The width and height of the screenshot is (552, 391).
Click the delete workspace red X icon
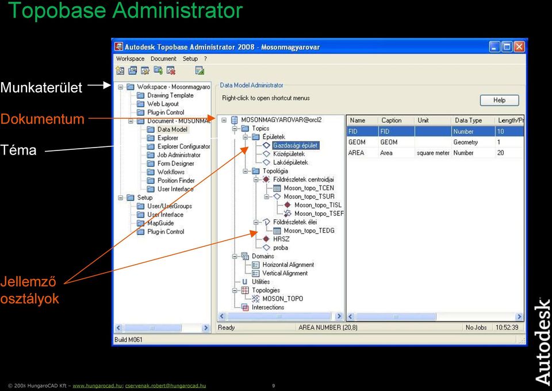click(x=171, y=71)
